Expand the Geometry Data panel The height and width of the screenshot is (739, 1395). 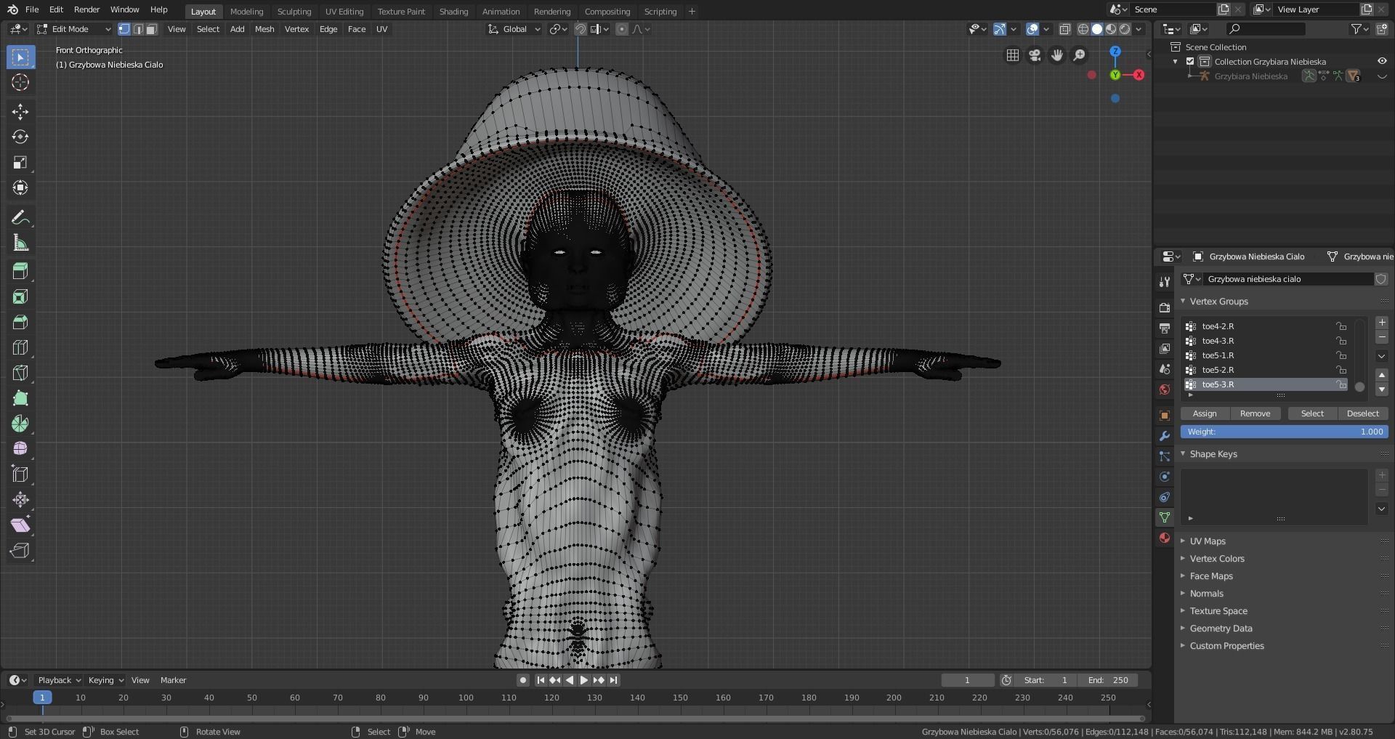point(1183,628)
